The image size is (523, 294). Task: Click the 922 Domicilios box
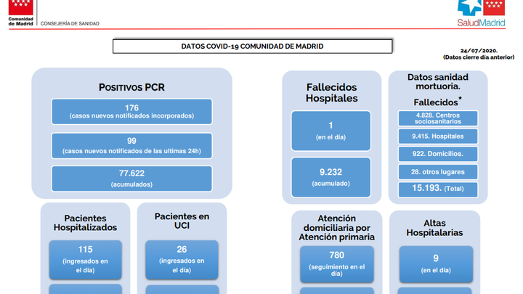[438, 154]
